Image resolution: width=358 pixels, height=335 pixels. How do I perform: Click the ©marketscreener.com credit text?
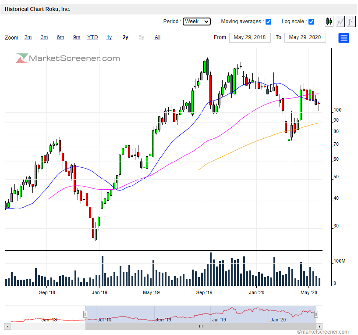[323, 332]
